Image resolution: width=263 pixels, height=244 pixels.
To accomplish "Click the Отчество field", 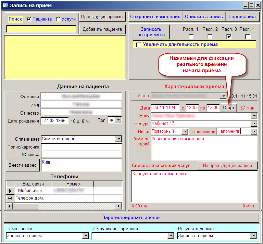I will (81, 112).
